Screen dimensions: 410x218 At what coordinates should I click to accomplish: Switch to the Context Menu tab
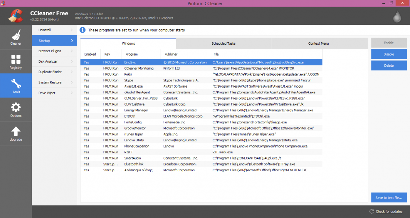319,44
